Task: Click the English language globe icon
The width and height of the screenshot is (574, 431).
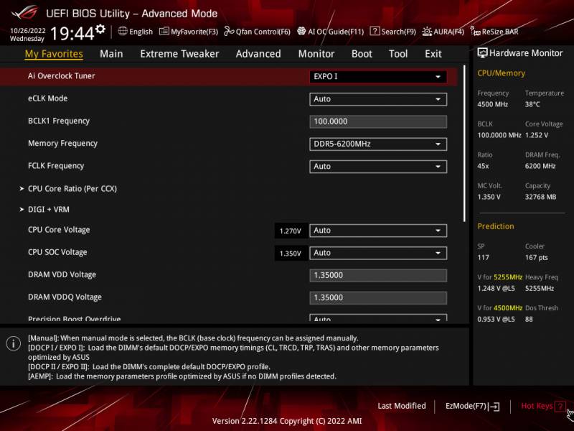Action: pos(123,31)
